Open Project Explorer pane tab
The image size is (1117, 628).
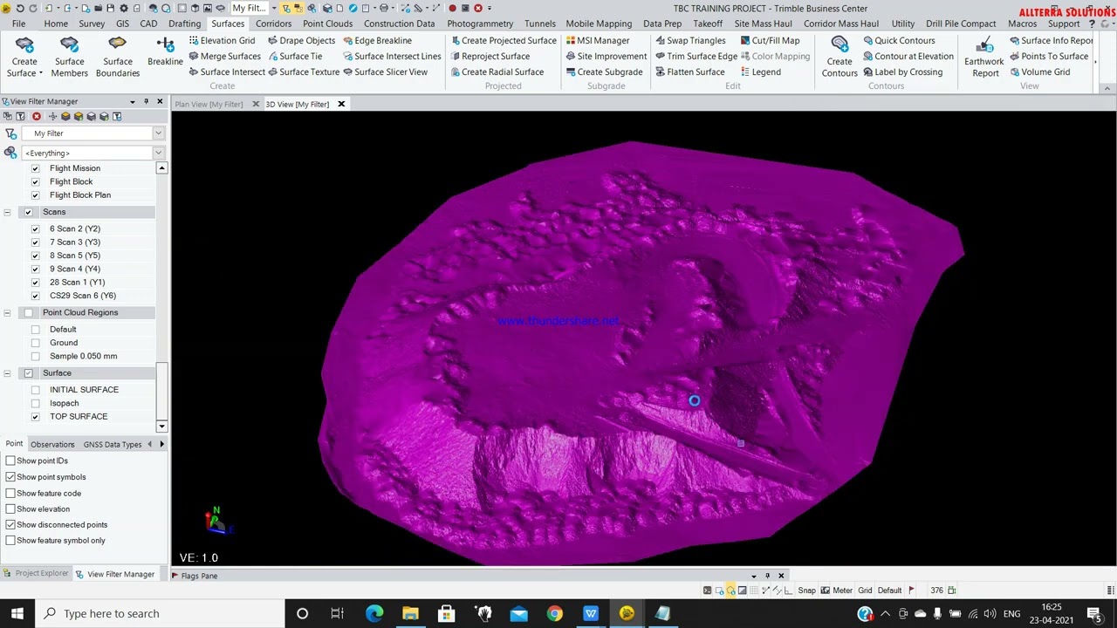(36, 574)
